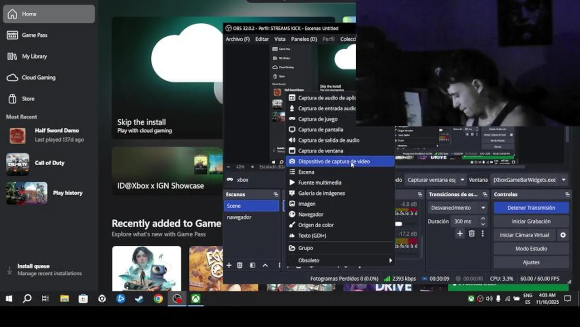Launch Steam from the taskbar
The image size is (580, 327).
coord(139,298)
